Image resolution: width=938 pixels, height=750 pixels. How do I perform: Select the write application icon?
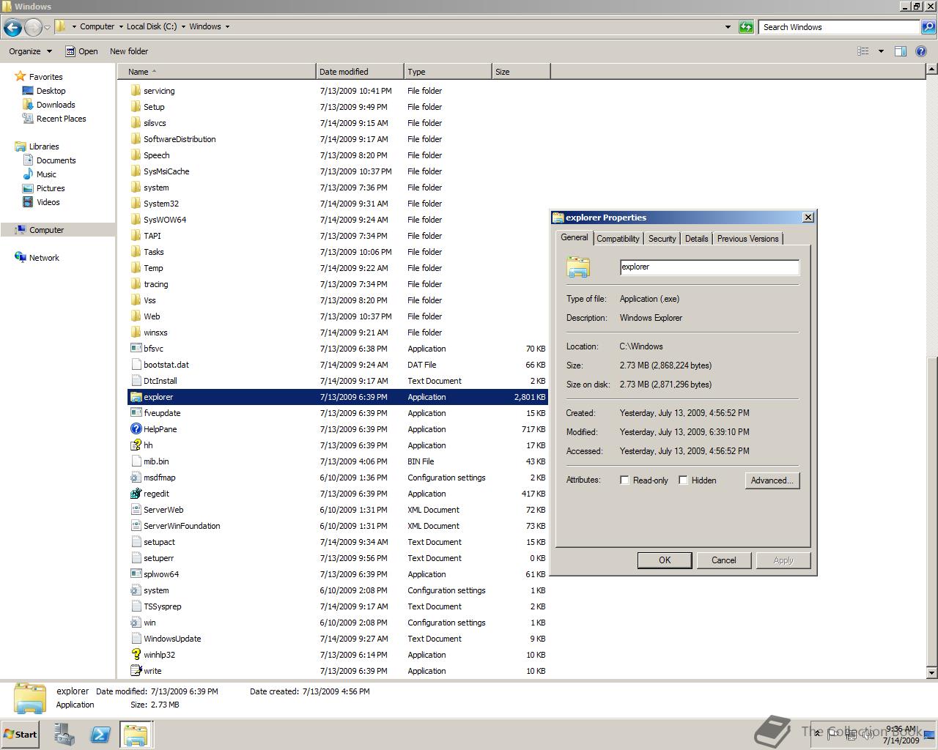pos(136,671)
